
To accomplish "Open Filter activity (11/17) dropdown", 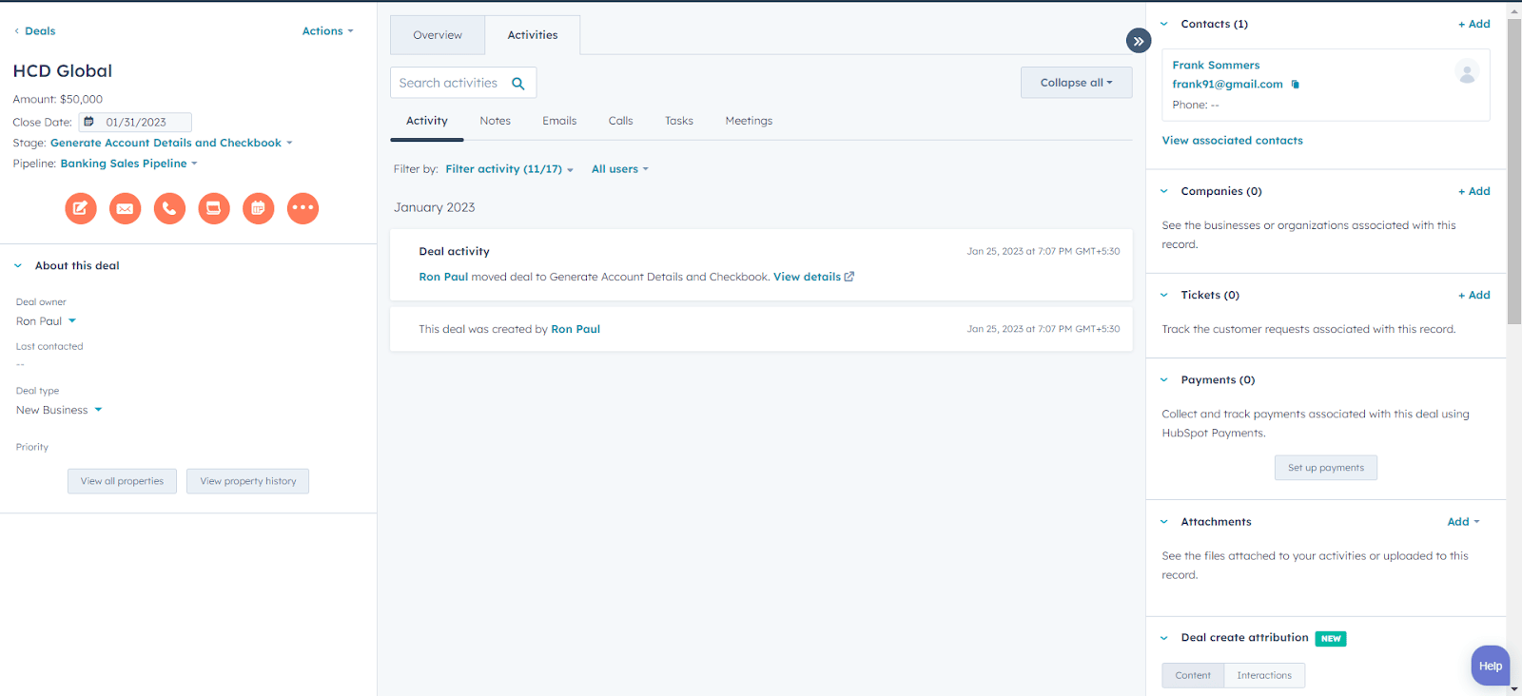I will pos(509,169).
